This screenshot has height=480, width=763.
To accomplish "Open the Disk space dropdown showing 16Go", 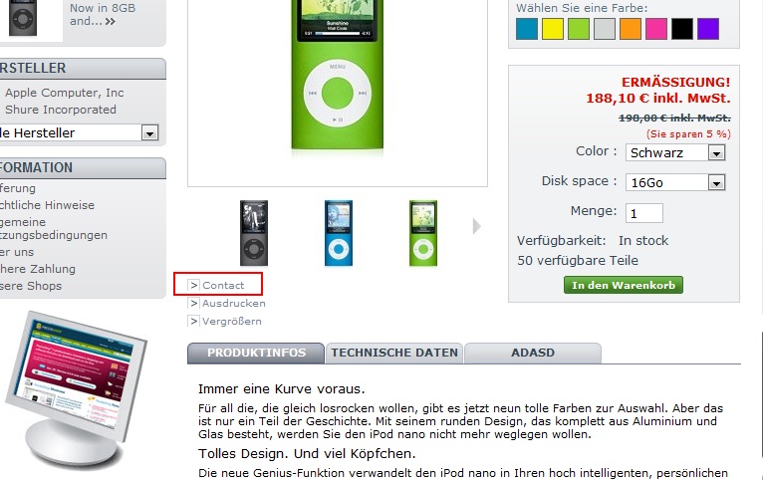I will (x=675, y=182).
